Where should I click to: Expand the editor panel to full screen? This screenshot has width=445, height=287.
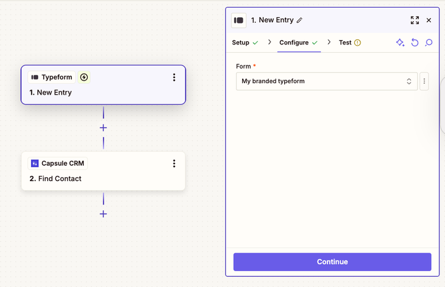pyautogui.click(x=414, y=20)
